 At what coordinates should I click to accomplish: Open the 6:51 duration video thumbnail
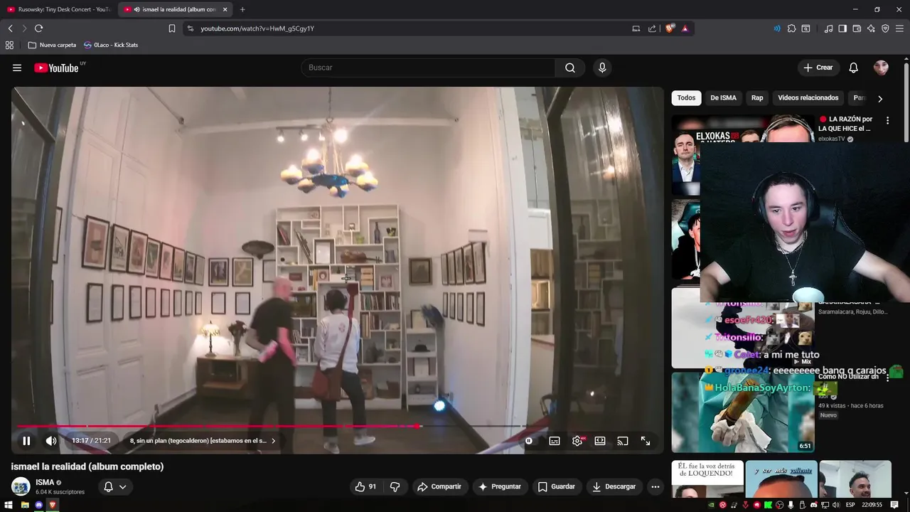743,412
